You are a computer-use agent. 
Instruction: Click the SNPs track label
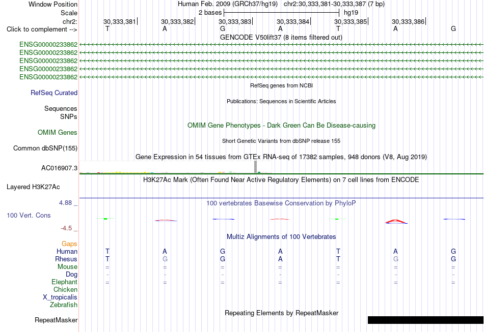(69, 117)
